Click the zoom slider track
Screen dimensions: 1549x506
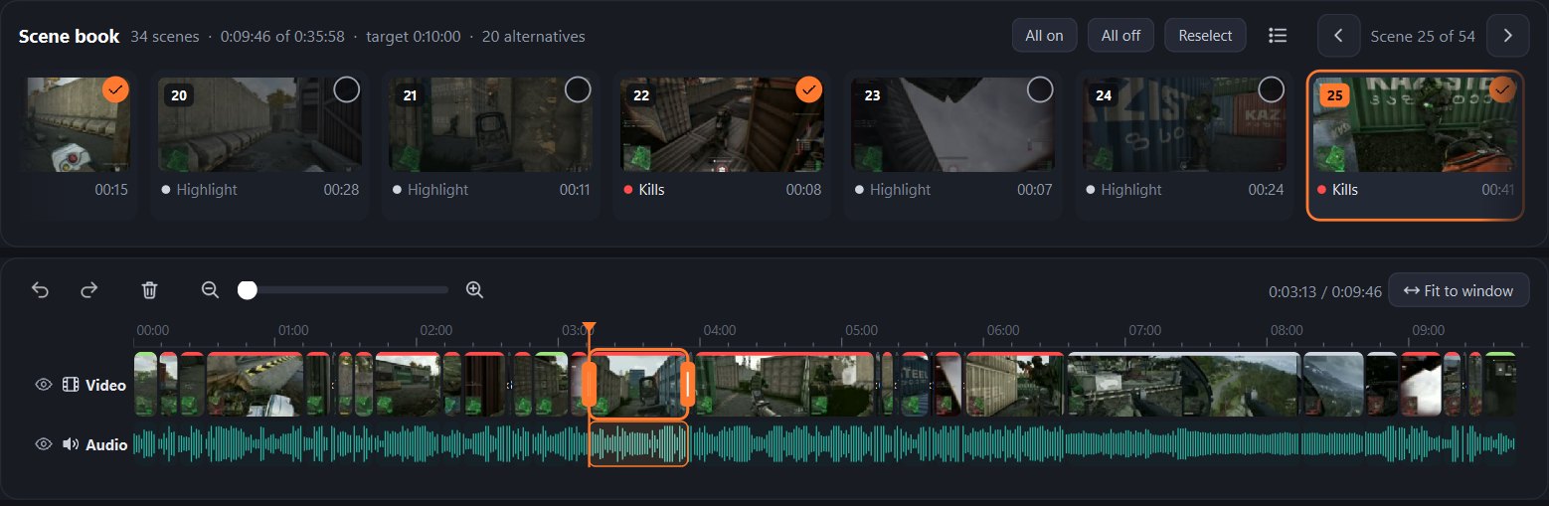click(x=344, y=290)
